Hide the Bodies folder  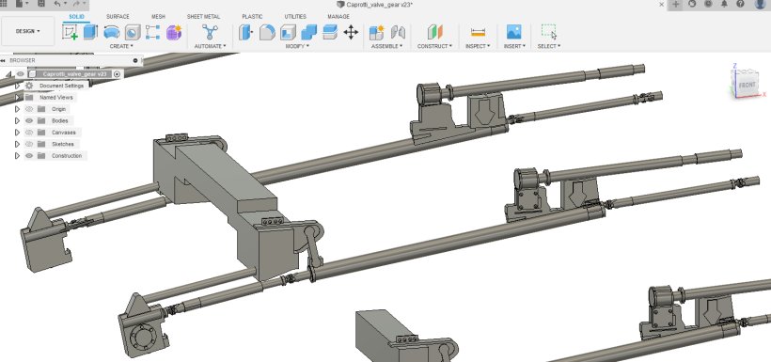coord(29,121)
